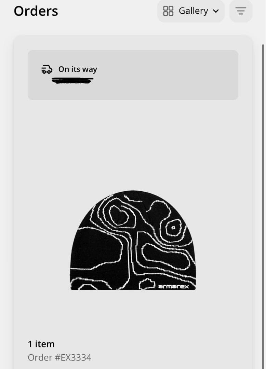This screenshot has width=266, height=369.
Task: Select the "On its way" status text
Action: coord(78,69)
